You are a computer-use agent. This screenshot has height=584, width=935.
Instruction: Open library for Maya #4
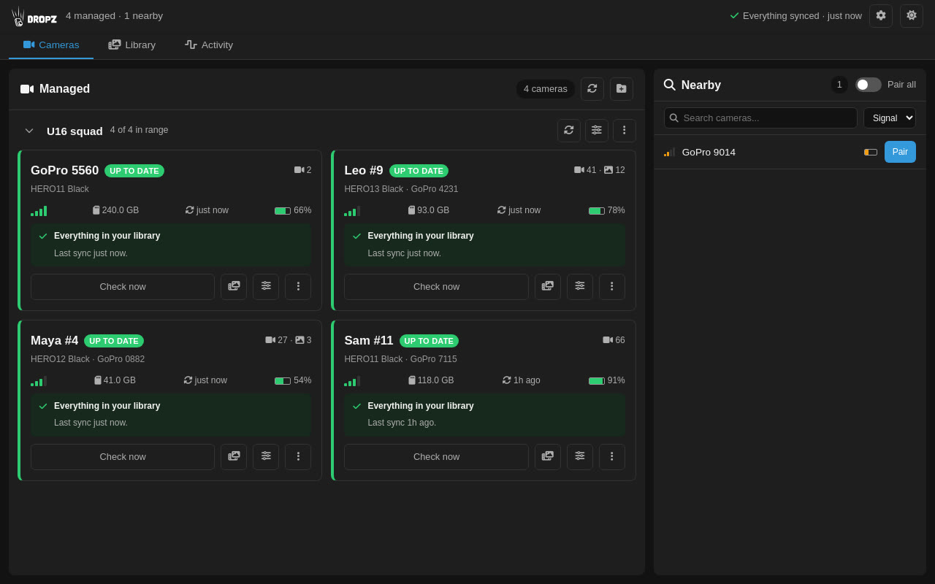(234, 457)
